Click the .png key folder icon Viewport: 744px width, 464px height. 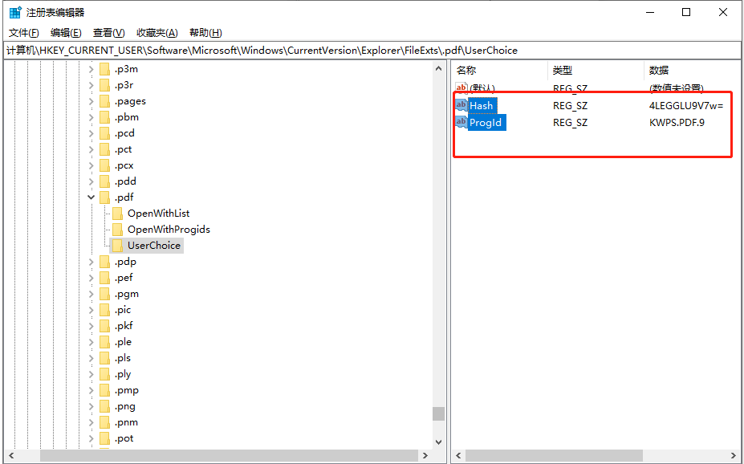tap(104, 406)
